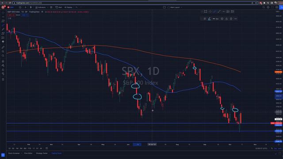This screenshot has height=159, width=283.
Task: Open go to date calendar icon
Action: coord(47,148)
